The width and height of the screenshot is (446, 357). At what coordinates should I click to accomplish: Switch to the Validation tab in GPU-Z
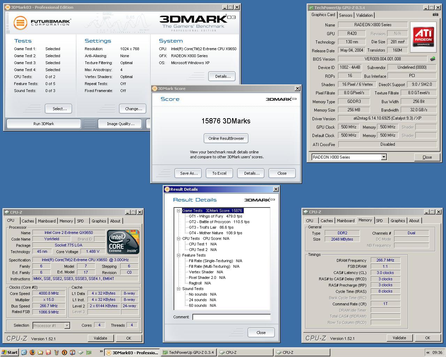tap(364, 15)
